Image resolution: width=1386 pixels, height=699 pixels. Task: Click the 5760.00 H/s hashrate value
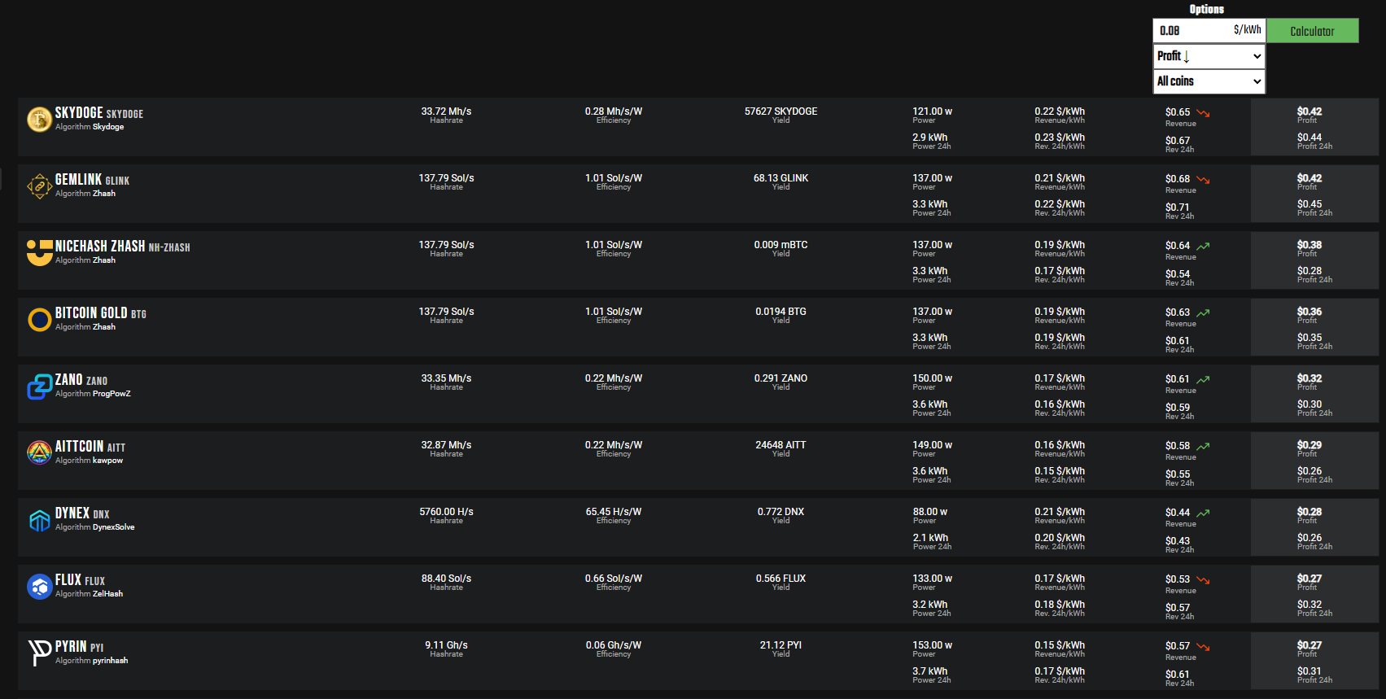pyautogui.click(x=446, y=512)
